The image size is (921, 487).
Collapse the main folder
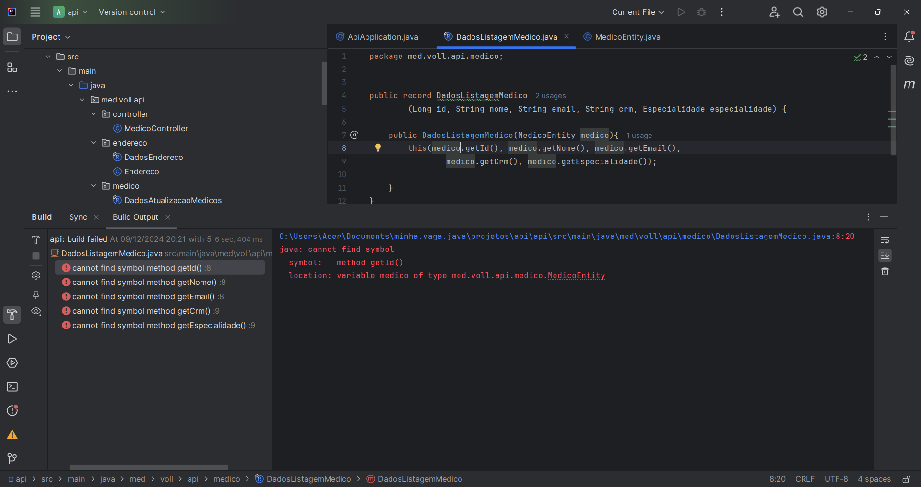coord(59,71)
